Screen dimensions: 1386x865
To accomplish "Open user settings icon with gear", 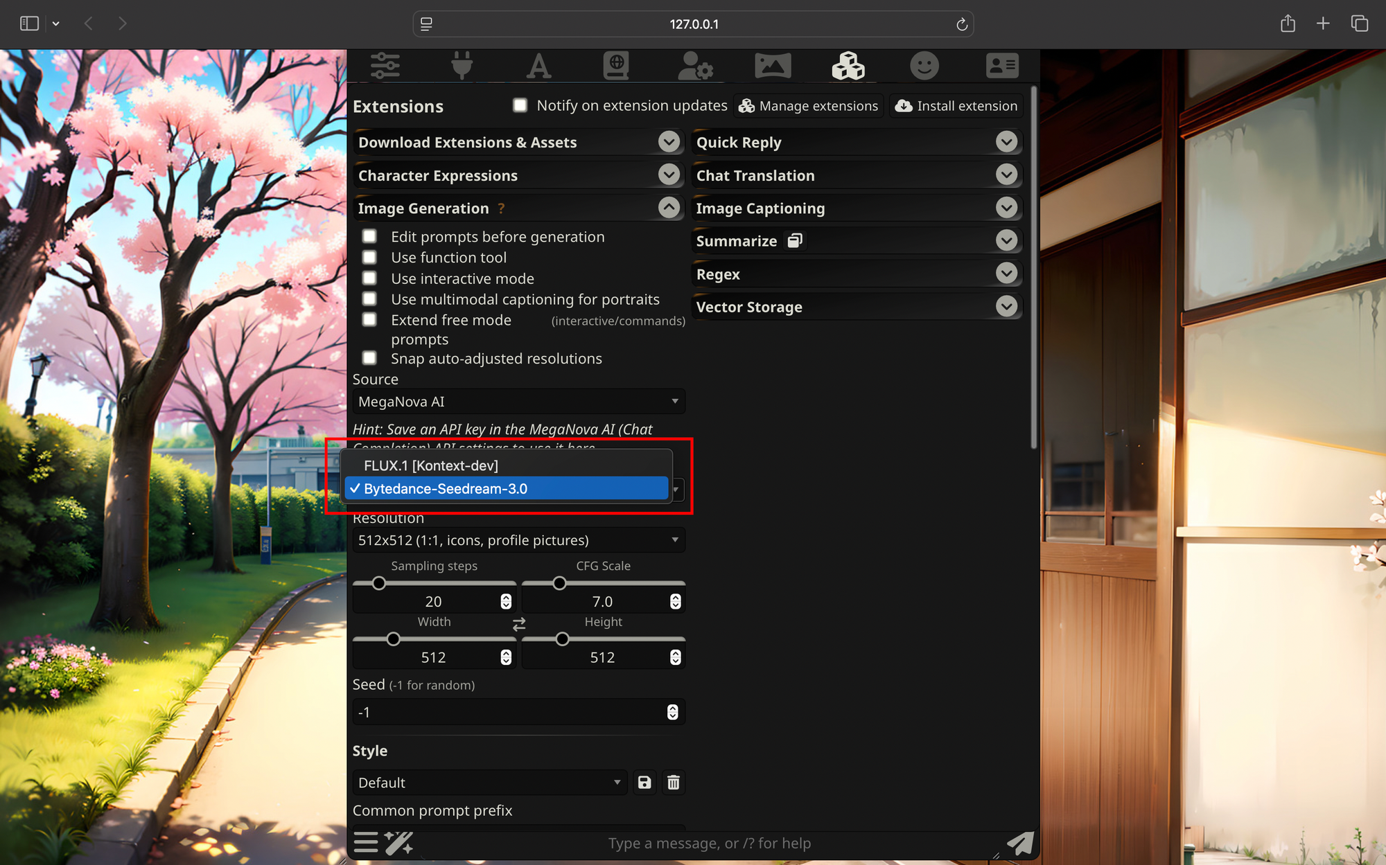I will 694,66.
